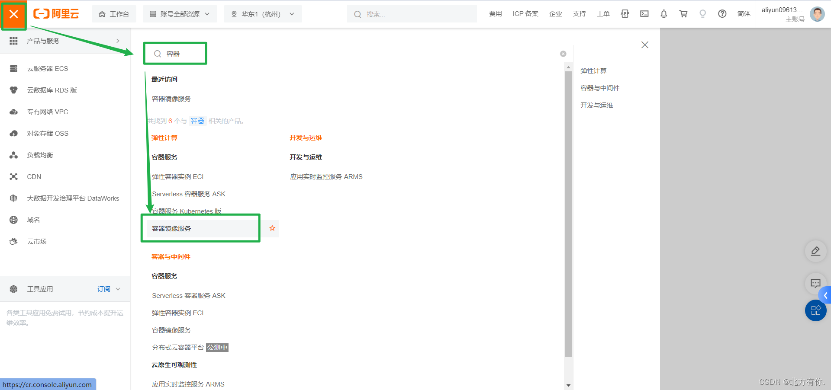Clear the product search field with the grey x

point(563,54)
